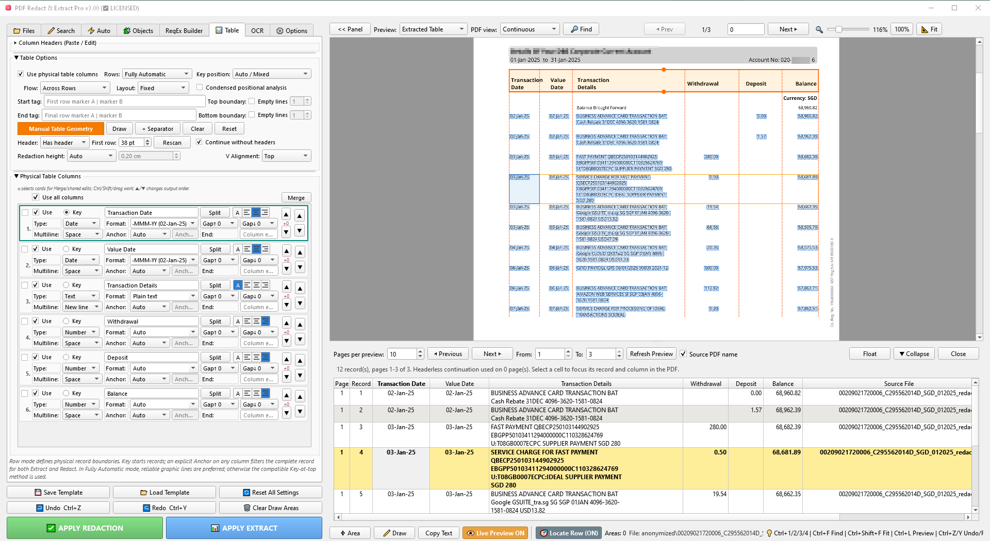990x541 pixels.
Task: Set center alignment for Transaction Details column
Action: tap(256, 285)
